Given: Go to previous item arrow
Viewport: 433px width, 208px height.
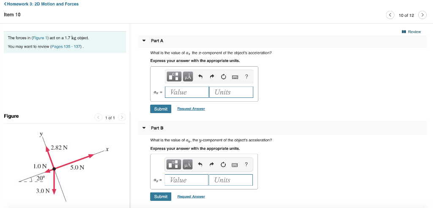Looking at the screenshot, I should (390, 15).
